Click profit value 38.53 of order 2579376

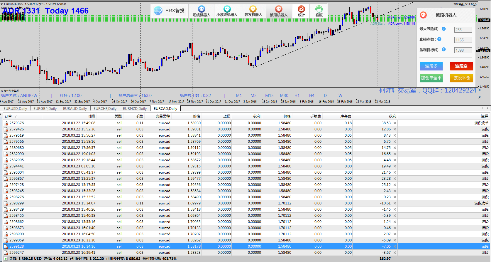(386, 123)
